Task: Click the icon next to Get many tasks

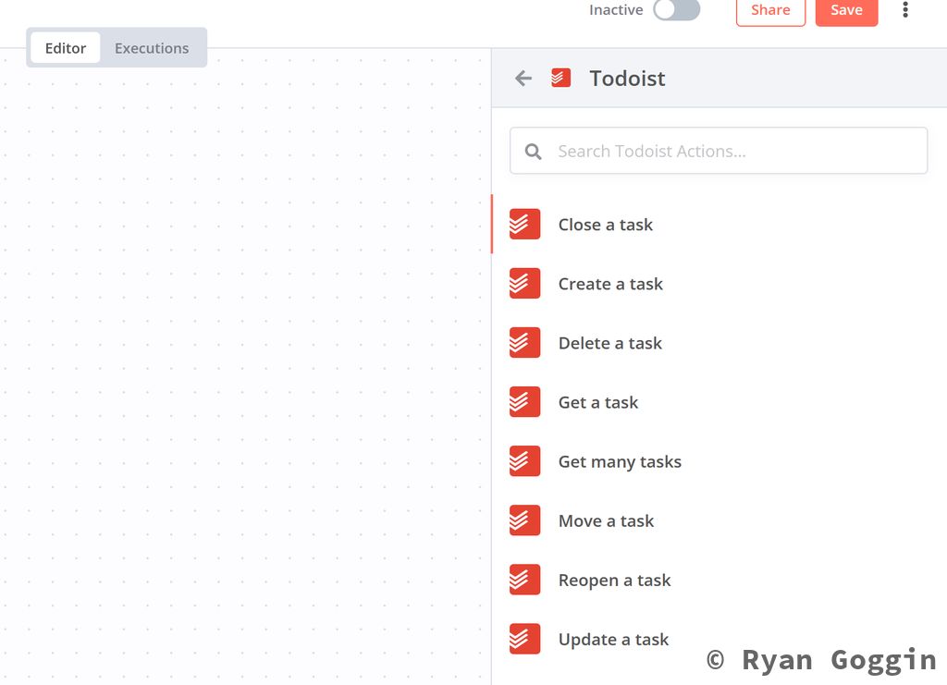Action: 524,461
